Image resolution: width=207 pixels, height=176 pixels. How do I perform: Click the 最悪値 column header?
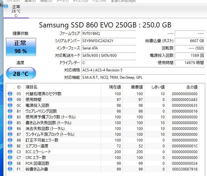[134, 87]
